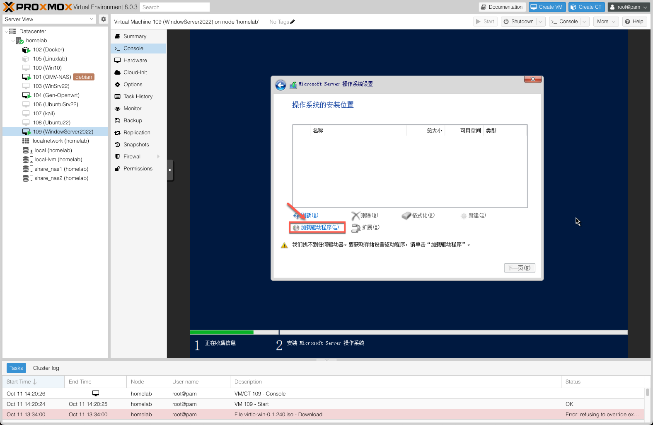Click the Help button

click(634, 22)
